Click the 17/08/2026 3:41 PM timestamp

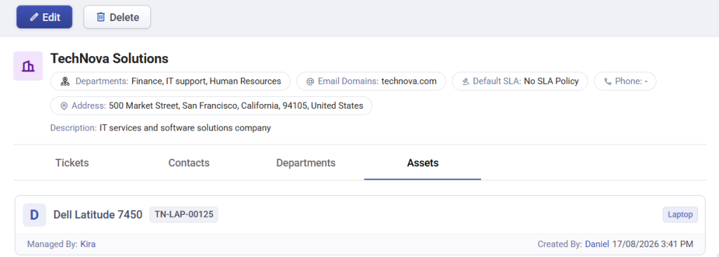652,244
